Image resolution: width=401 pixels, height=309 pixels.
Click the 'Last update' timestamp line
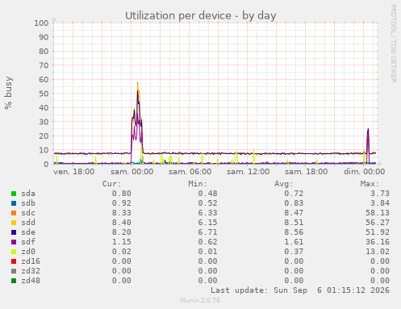(300, 290)
